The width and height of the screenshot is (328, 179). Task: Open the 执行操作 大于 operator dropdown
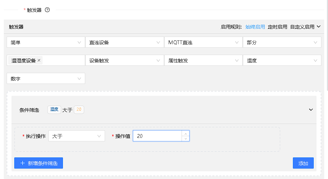point(77,136)
